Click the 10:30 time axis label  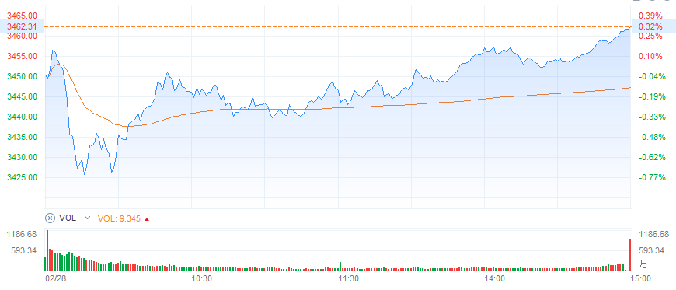pyautogui.click(x=203, y=278)
